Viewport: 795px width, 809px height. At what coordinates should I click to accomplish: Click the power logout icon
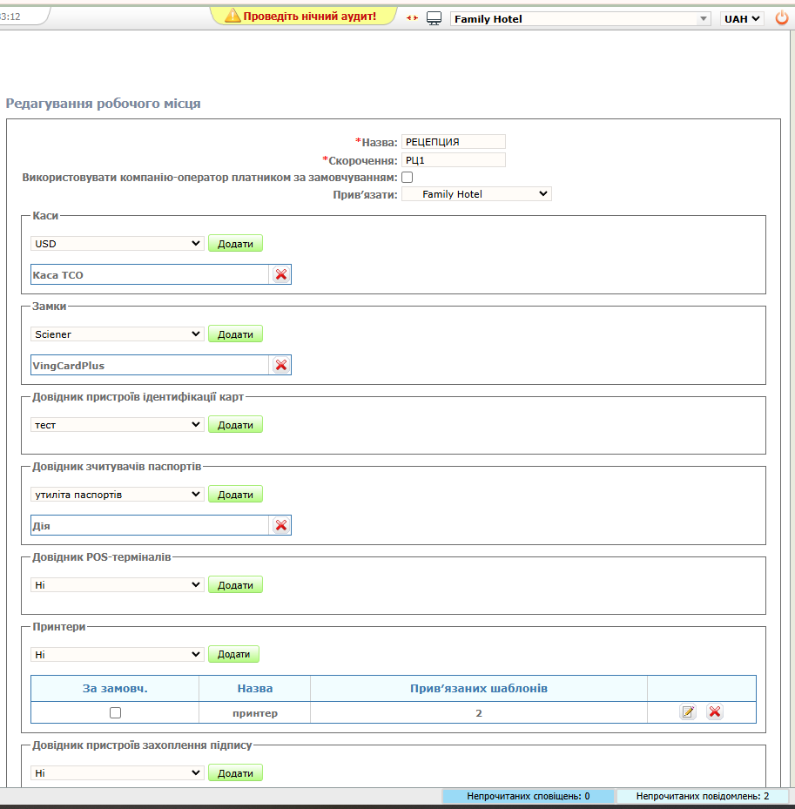[x=781, y=18]
